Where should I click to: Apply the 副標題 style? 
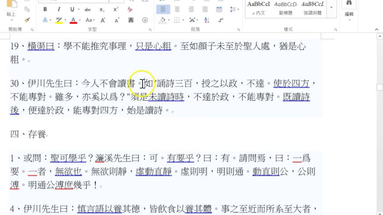click(x=285, y=8)
